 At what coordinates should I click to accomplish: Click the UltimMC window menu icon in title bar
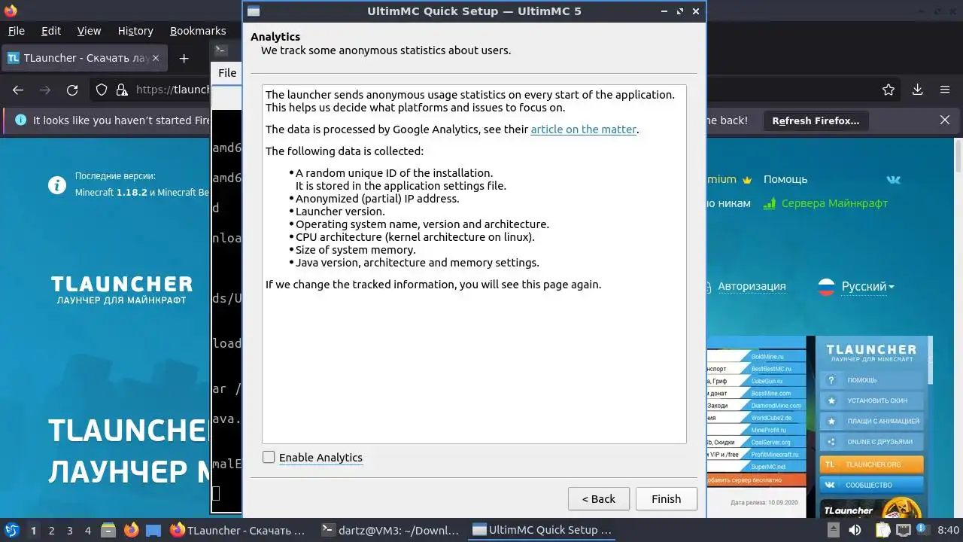[x=254, y=11]
